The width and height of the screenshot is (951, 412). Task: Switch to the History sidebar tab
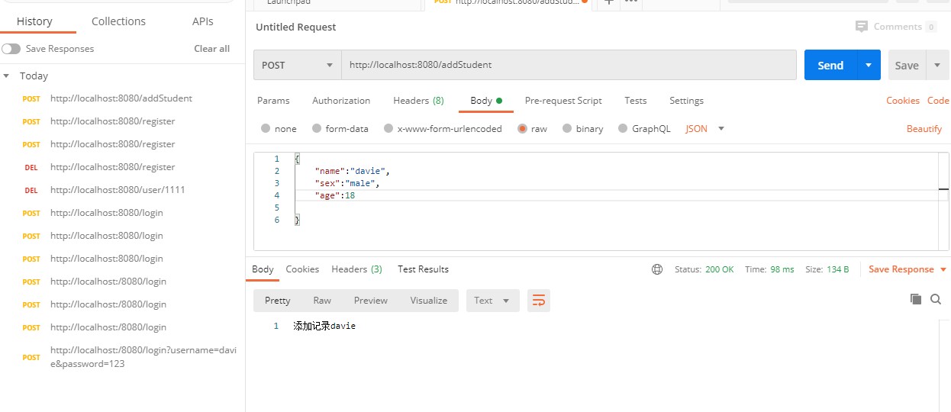click(x=34, y=21)
